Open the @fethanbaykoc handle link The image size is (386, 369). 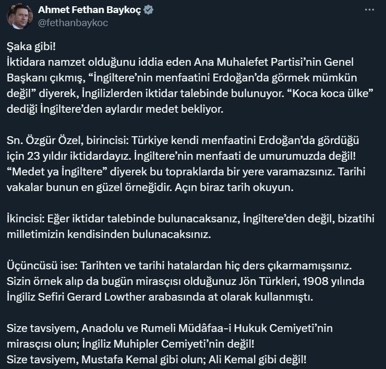[74, 23]
